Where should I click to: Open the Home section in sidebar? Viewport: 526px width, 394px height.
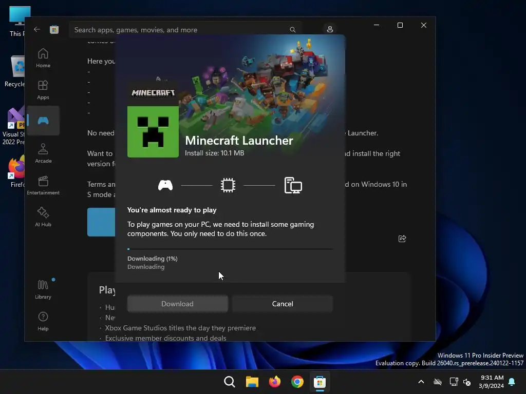tap(43, 58)
